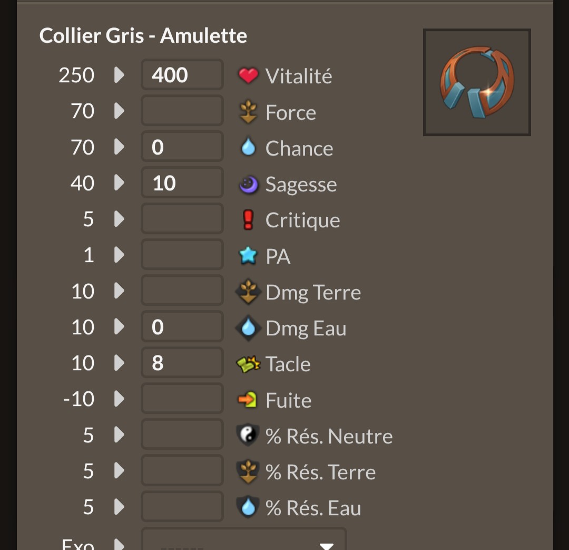This screenshot has width=569, height=550.
Task: Click the arrow next to Vitalité 250
Action: [119, 75]
